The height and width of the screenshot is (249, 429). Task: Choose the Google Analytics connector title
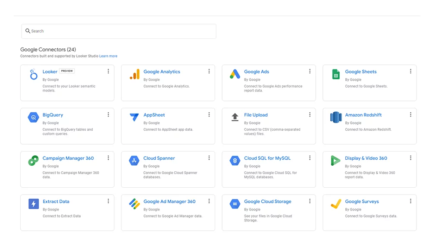point(162,72)
